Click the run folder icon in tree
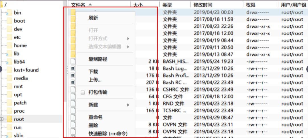308x138 pixels. [x=9, y=127]
